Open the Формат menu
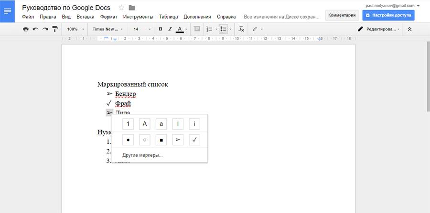Screen dimensions: 430x213 click(109, 17)
